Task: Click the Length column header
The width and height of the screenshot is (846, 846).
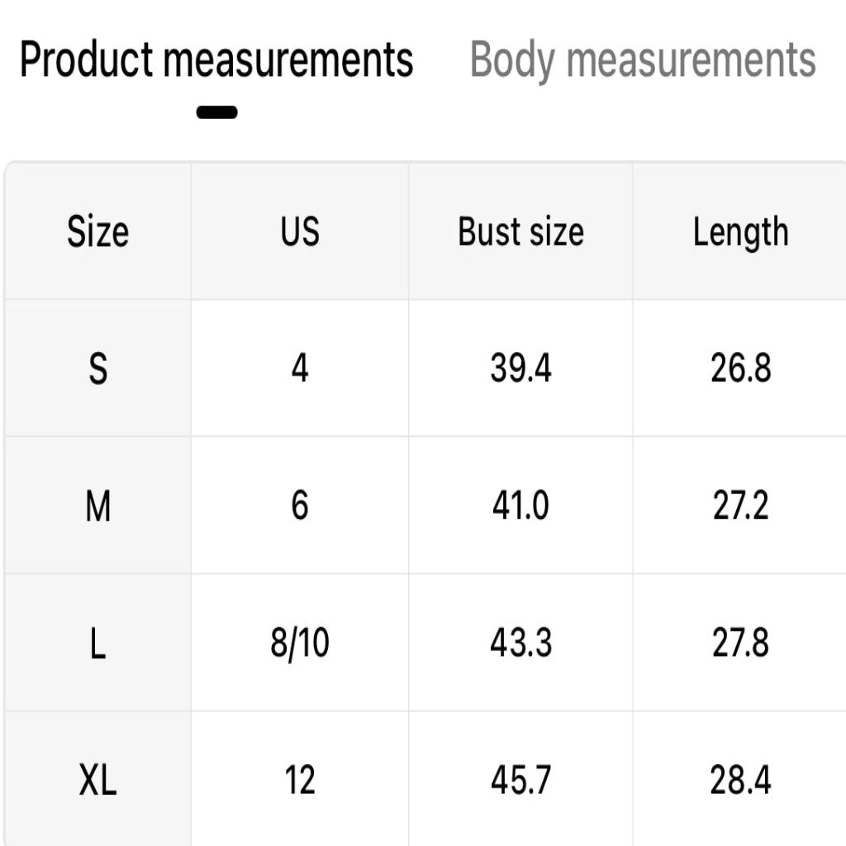Action: 740,231
